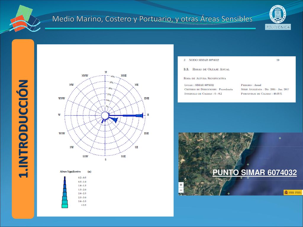Viewport: 303px width, 227px height.
Task: Click the 0.2 - 0.5 legend entry
Action: tap(82, 178)
